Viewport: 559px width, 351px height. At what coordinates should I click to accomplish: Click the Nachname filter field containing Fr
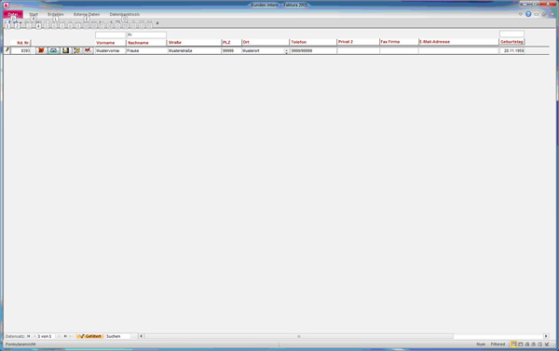click(146, 35)
